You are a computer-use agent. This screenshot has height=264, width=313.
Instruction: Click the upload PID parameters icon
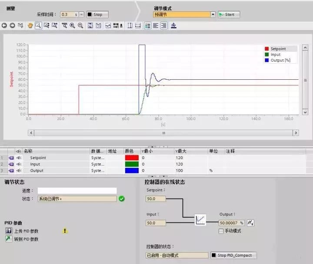pos(9,231)
